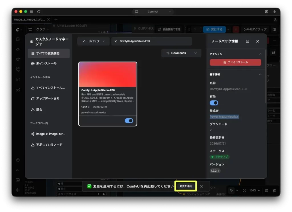Viewport: 292px width, 212px height.
Task: Add a new workflow tab
Action: tap(56, 20)
